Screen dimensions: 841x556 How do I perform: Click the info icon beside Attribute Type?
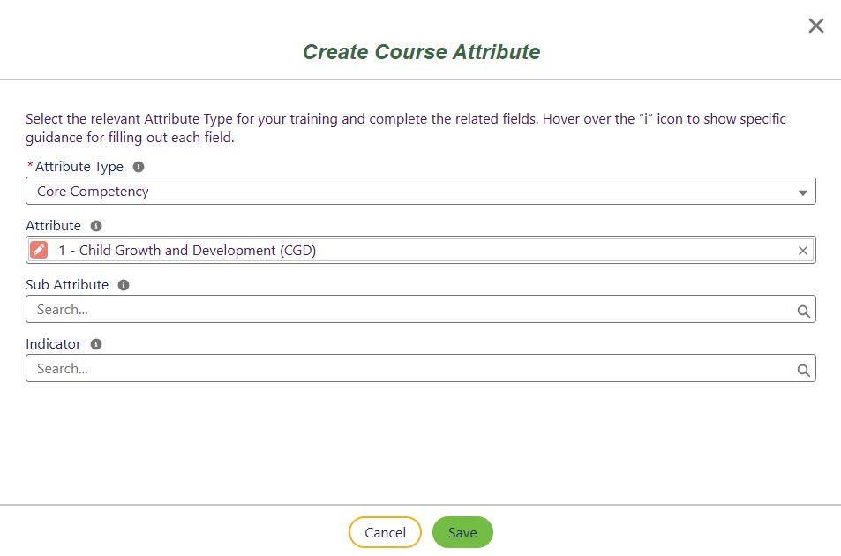pos(139,167)
